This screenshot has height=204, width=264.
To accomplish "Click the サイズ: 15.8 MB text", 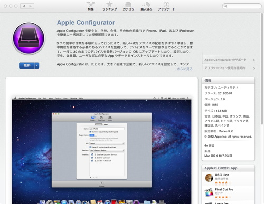I will coord(215,111).
